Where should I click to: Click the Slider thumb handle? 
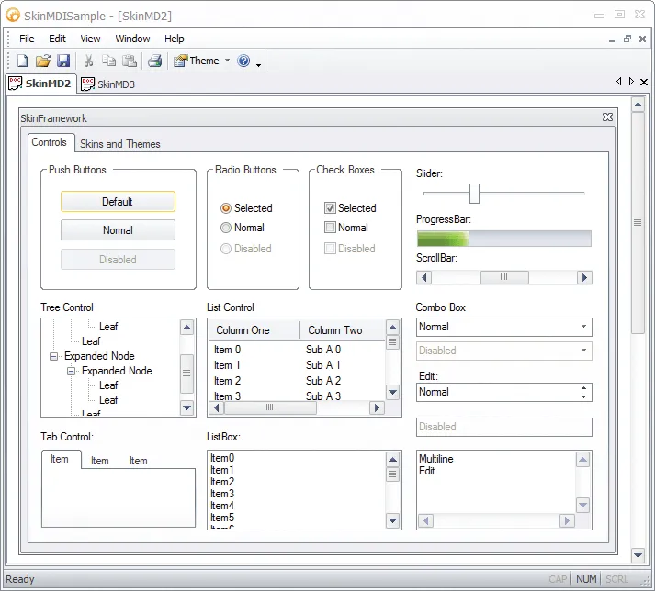tap(474, 194)
